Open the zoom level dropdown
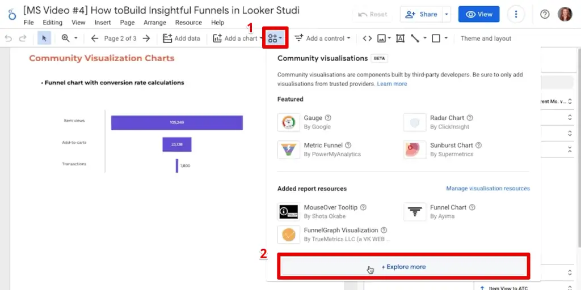Viewport: 581px width, 290px height. pyautogui.click(x=69, y=39)
